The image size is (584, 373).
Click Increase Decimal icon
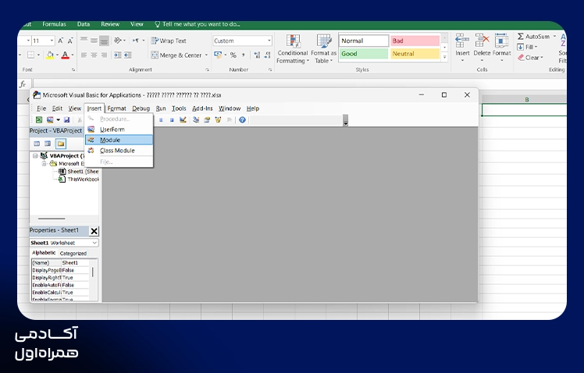(257, 55)
